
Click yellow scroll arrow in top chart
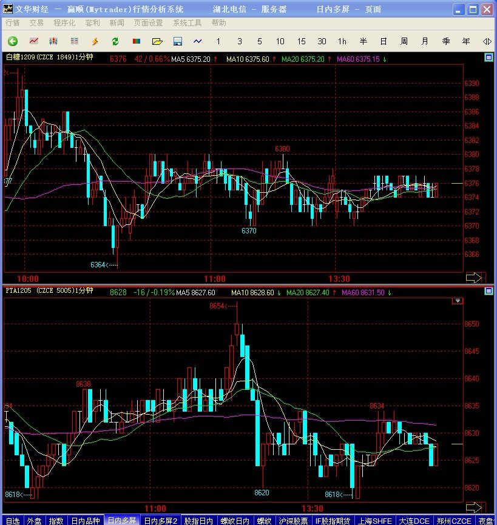[473, 278]
